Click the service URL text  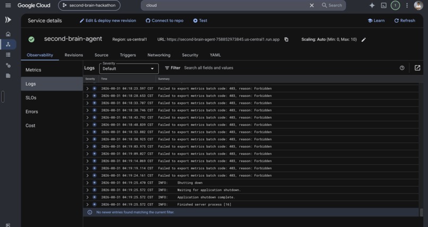tap(223, 39)
